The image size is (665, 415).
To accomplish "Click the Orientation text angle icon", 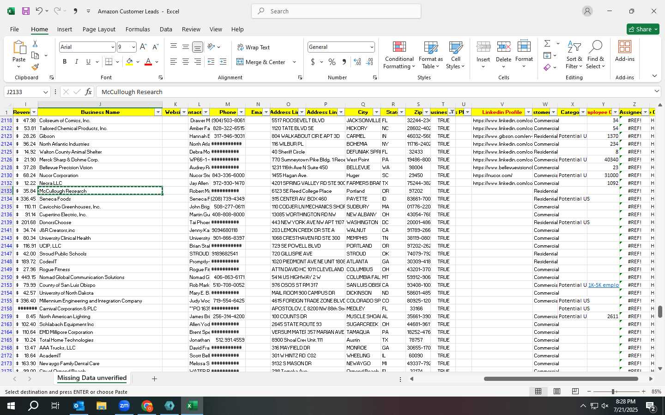I will (x=211, y=47).
